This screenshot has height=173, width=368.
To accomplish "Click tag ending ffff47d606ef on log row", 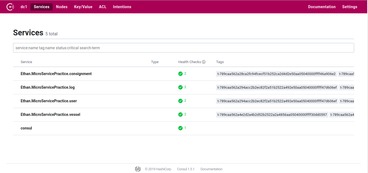I will 277,87.
